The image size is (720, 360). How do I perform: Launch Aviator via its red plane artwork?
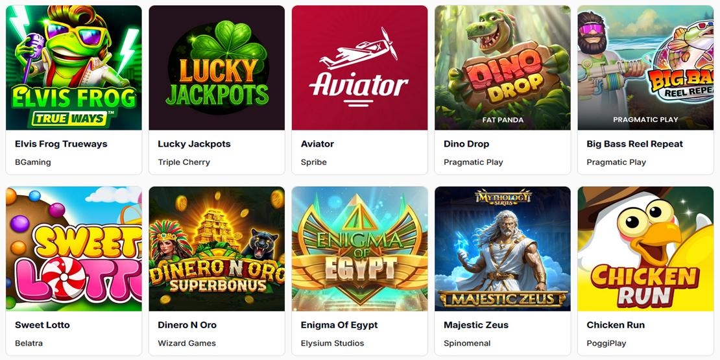(359, 67)
